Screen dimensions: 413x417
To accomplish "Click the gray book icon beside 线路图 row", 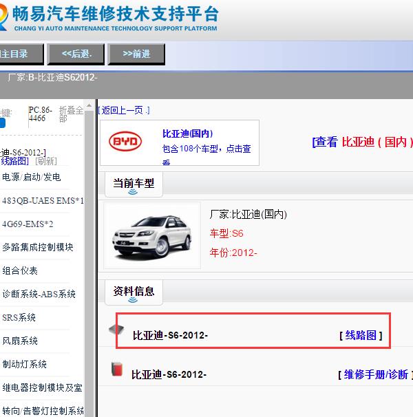I will click(x=116, y=329).
